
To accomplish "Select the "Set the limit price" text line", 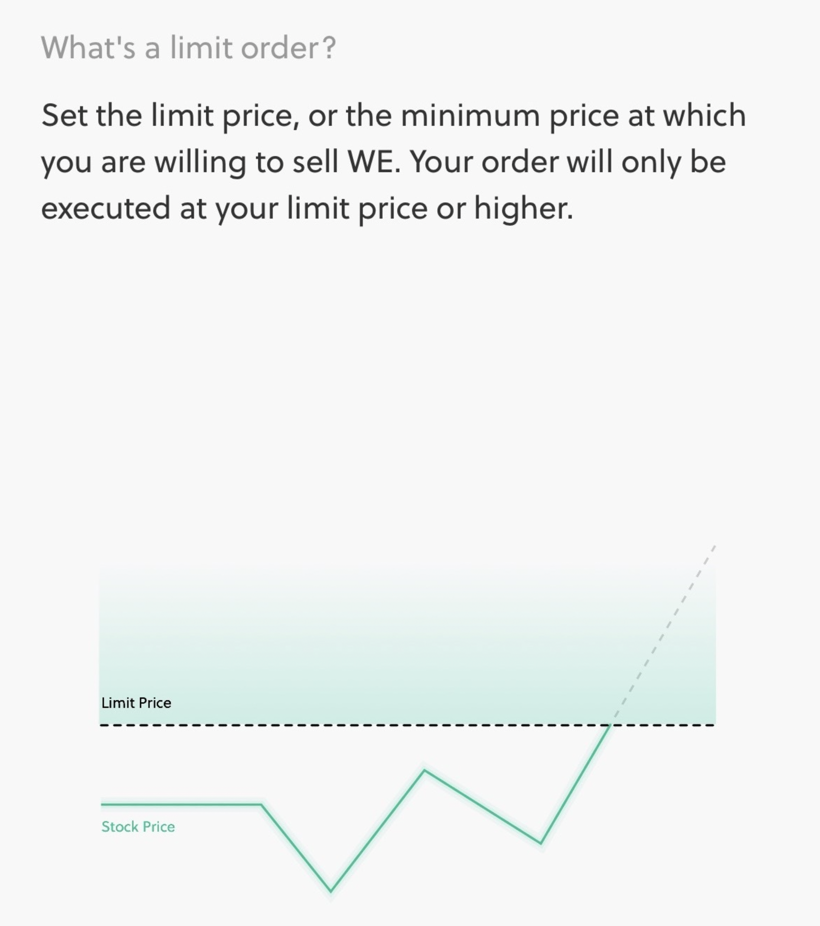I will 394,116.
